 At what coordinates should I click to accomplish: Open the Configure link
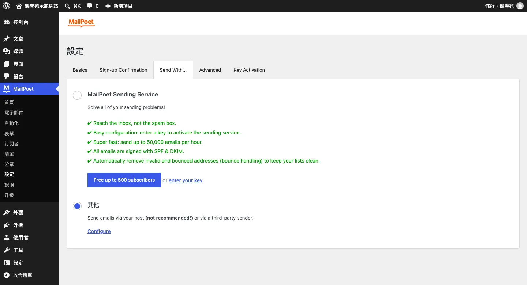coord(99,231)
